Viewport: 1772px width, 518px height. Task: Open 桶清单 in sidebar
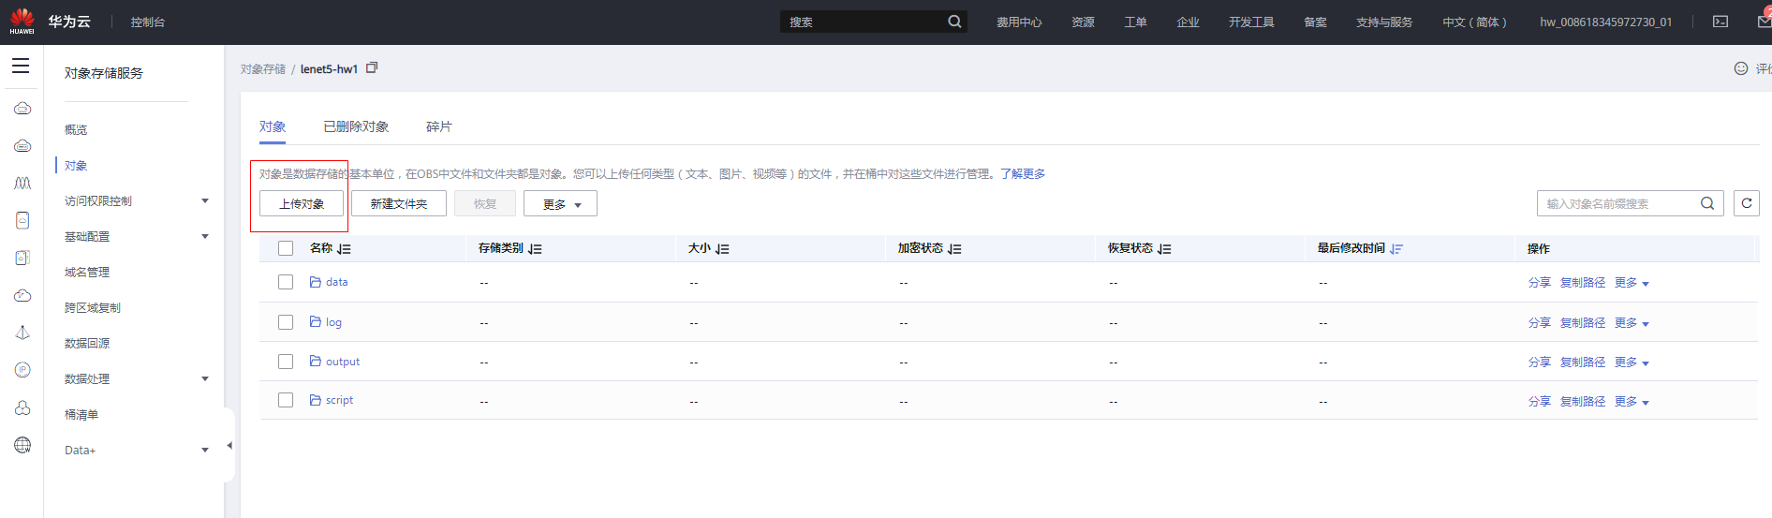tap(81, 415)
